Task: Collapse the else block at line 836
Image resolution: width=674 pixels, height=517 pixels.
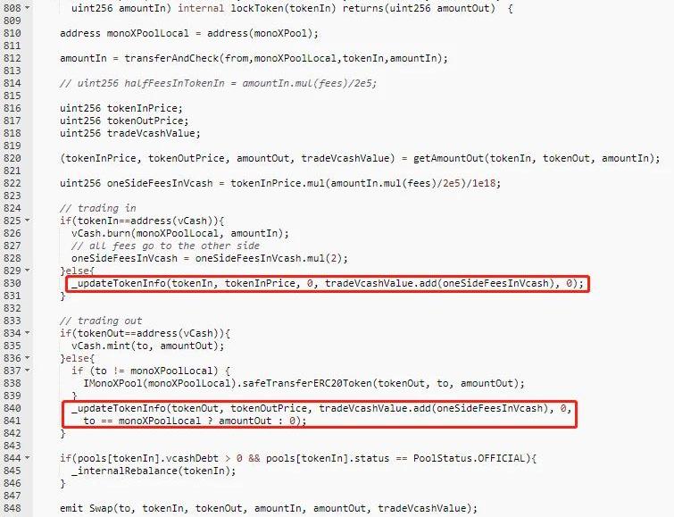Action: pos(28,358)
